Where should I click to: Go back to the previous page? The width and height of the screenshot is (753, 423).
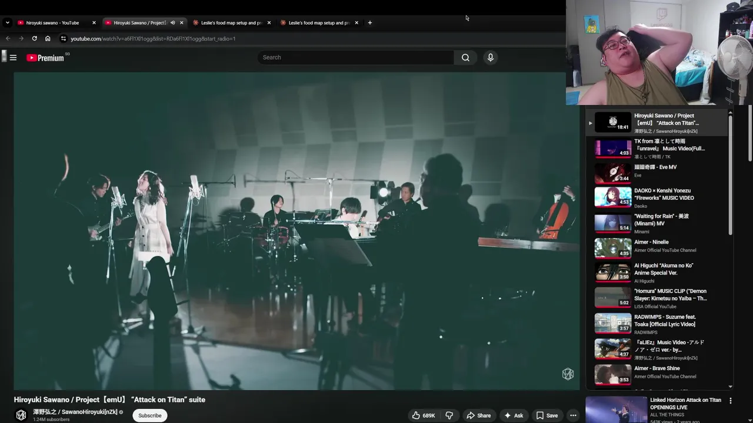click(8, 39)
